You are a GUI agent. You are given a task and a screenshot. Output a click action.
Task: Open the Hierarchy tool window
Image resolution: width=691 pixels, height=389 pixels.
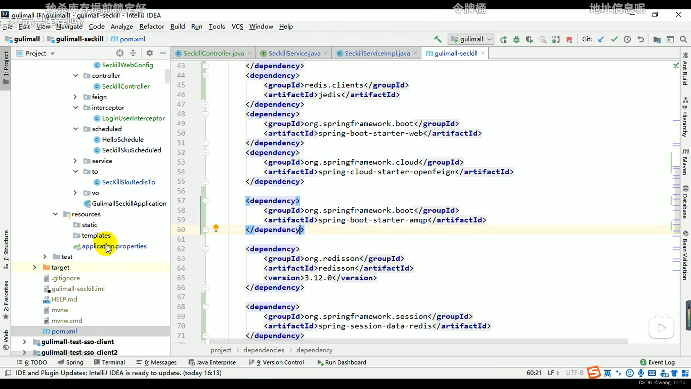685,117
